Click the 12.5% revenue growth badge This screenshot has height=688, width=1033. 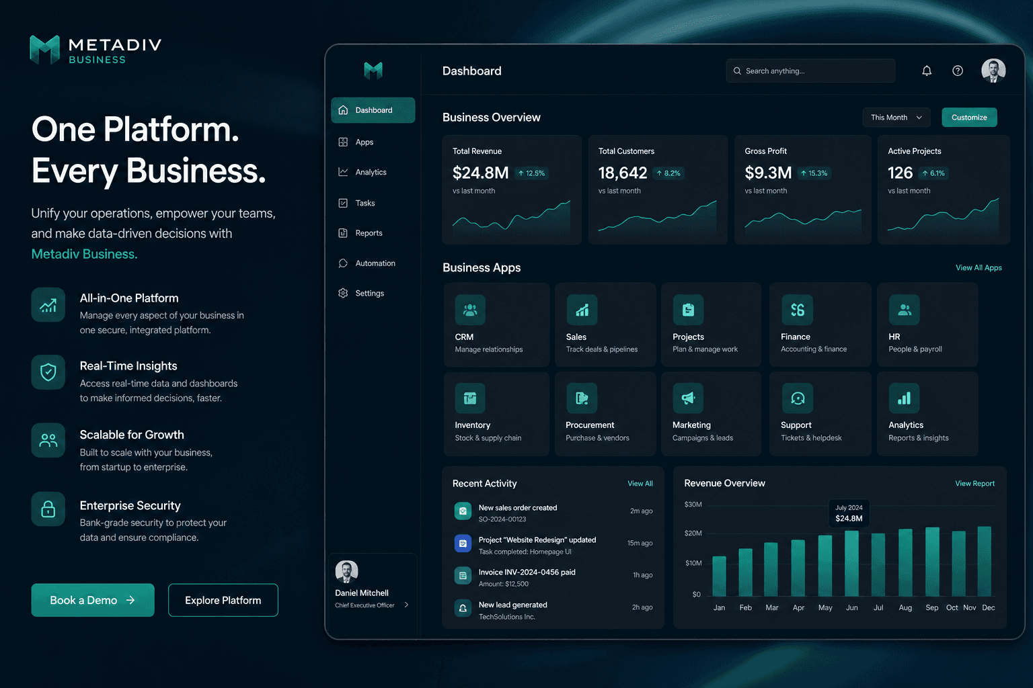(531, 173)
